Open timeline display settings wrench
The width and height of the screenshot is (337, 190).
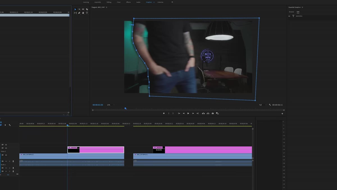point(10,125)
